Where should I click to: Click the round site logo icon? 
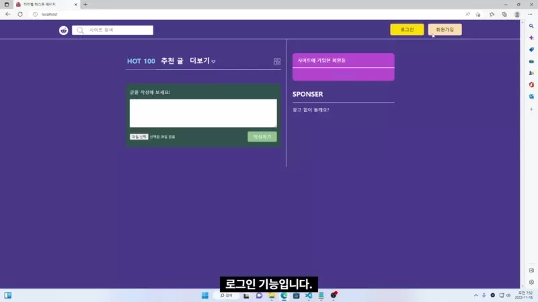pos(63,30)
